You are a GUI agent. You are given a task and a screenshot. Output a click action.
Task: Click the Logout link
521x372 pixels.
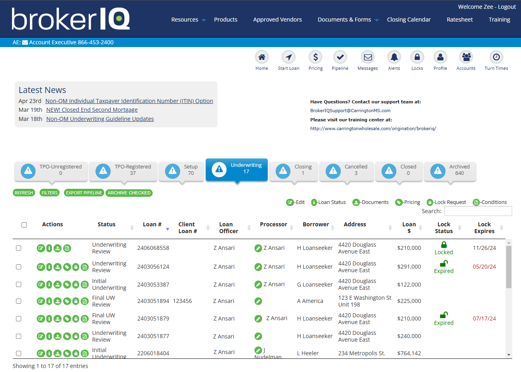tap(507, 7)
